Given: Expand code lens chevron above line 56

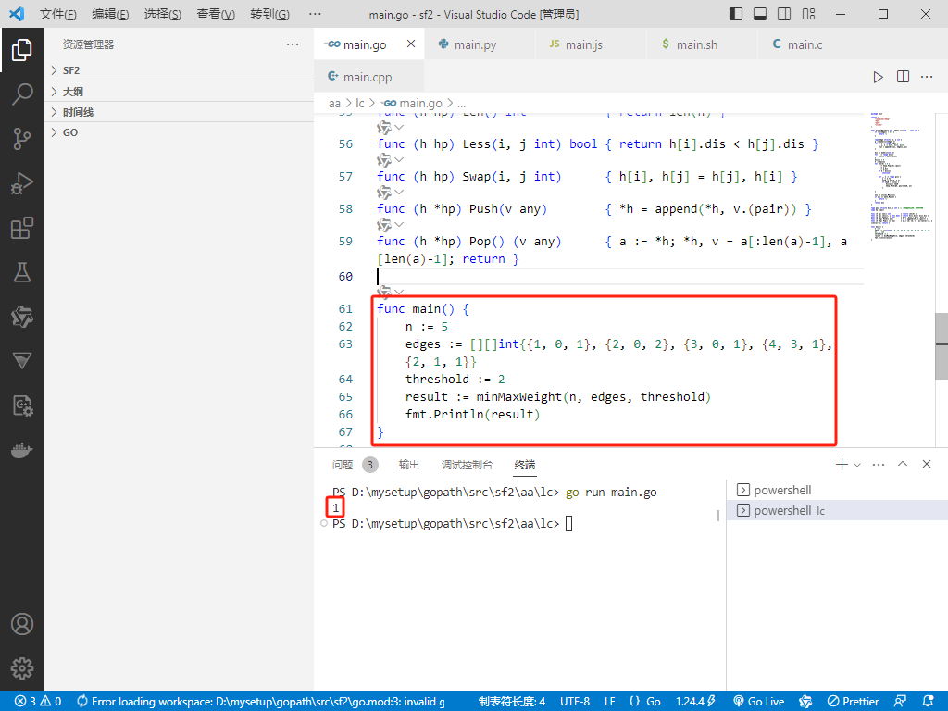Looking at the screenshot, I should (x=399, y=127).
